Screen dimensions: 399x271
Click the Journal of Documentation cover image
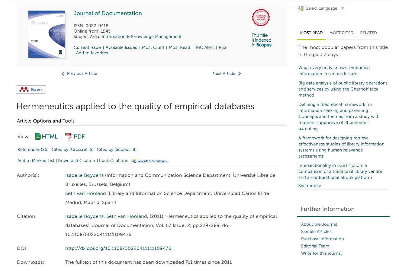pos(46,34)
